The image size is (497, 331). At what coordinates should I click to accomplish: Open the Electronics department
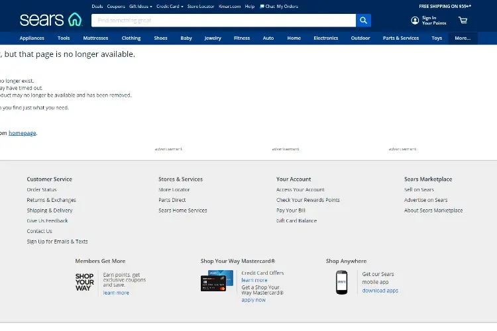(326, 38)
